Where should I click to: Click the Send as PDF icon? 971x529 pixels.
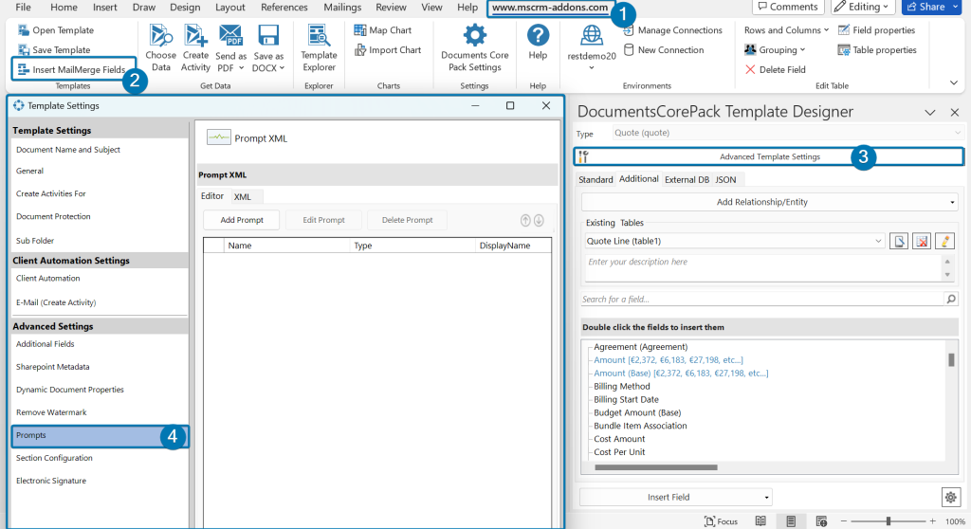231,35
